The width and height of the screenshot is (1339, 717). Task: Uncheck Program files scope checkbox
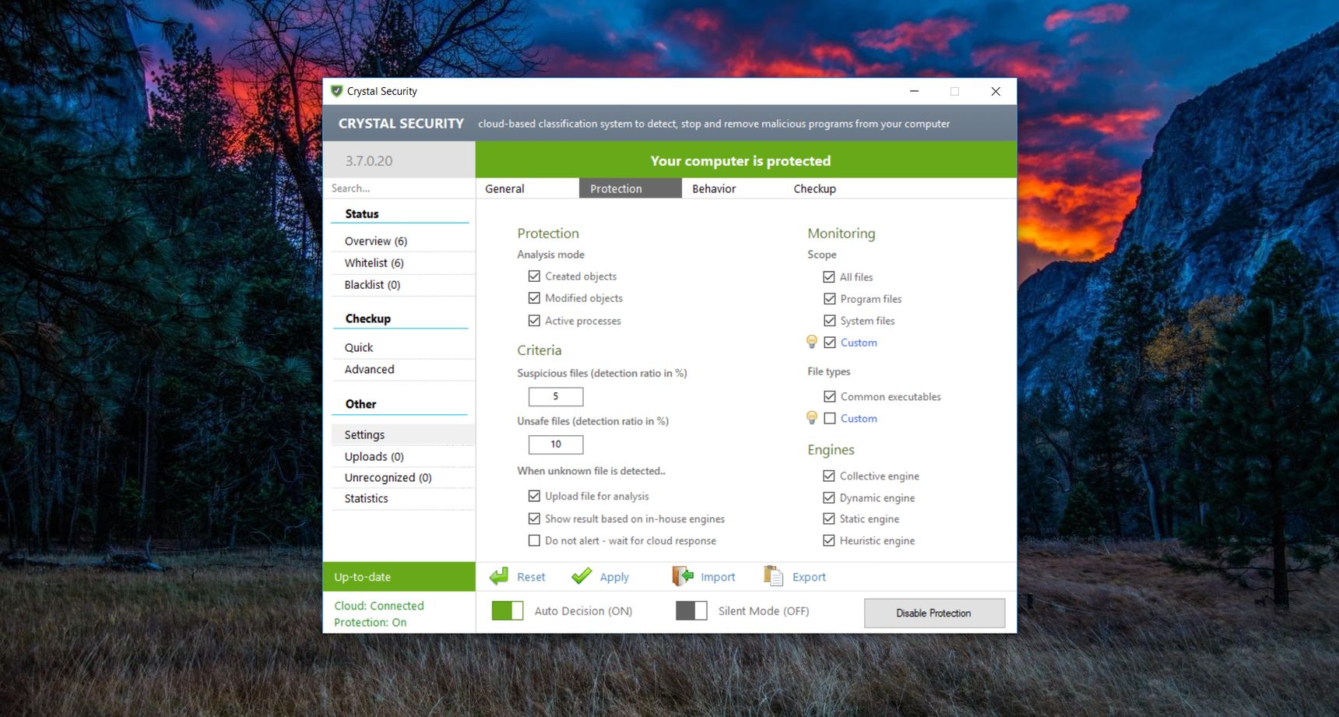point(830,299)
